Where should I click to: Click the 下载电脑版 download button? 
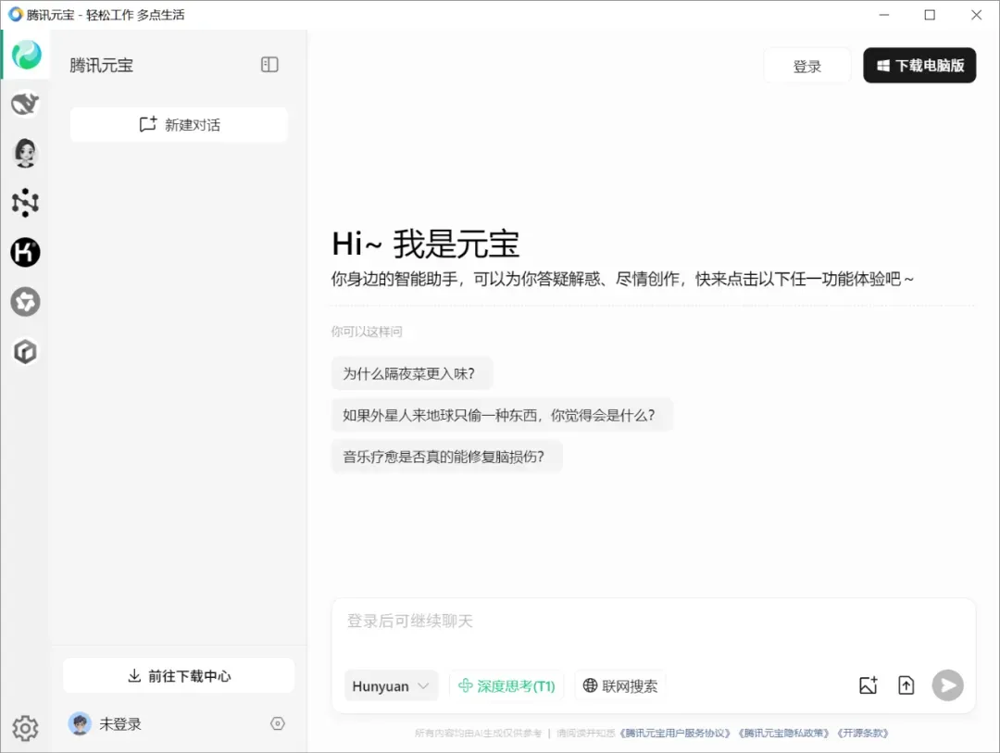pyautogui.click(x=919, y=65)
